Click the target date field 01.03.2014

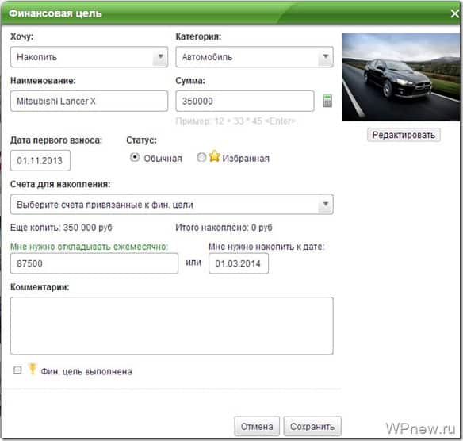point(239,263)
